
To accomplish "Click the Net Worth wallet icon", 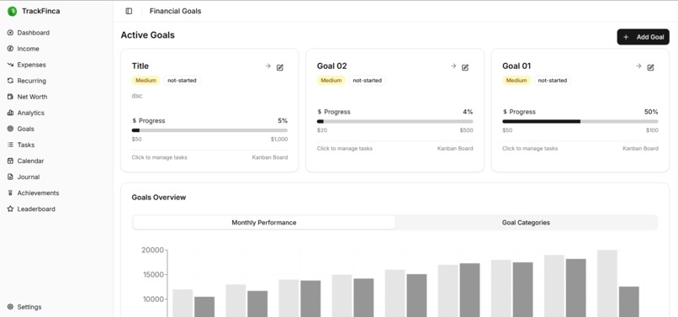I will tap(10, 97).
